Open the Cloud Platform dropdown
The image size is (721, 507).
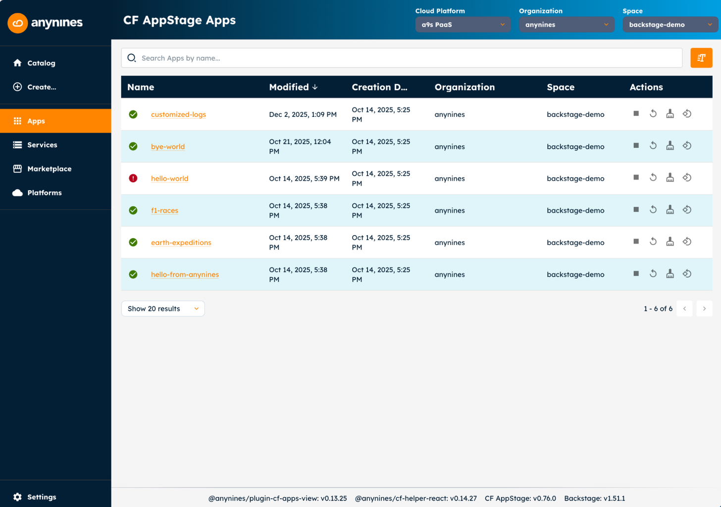click(463, 24)
